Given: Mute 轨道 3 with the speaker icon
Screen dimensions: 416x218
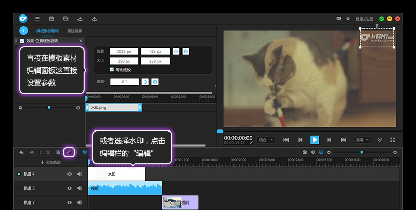Looking at the screenshot, I should pyautogui.click(x=80, y=188).
